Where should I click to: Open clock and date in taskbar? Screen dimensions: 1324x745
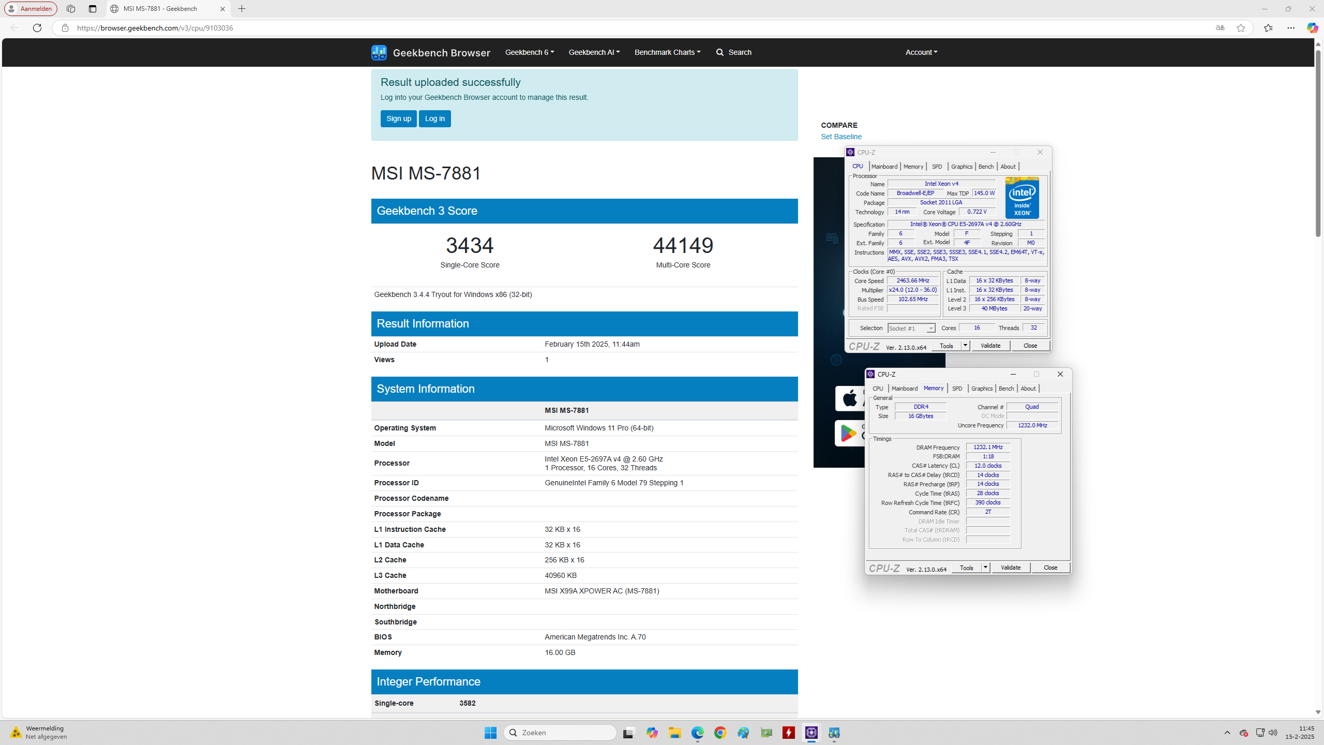(x=1299, y=733)
